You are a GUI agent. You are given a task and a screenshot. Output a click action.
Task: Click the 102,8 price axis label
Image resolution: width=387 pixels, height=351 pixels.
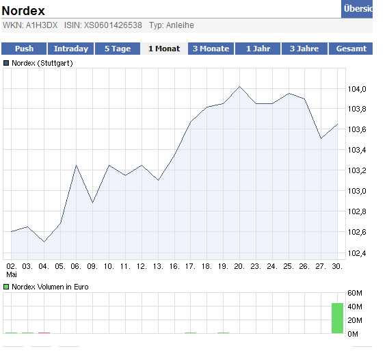(357, 211)
